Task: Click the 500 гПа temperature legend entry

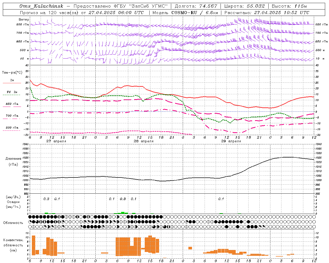Action: pyautogui.click(x=12, y=128)
